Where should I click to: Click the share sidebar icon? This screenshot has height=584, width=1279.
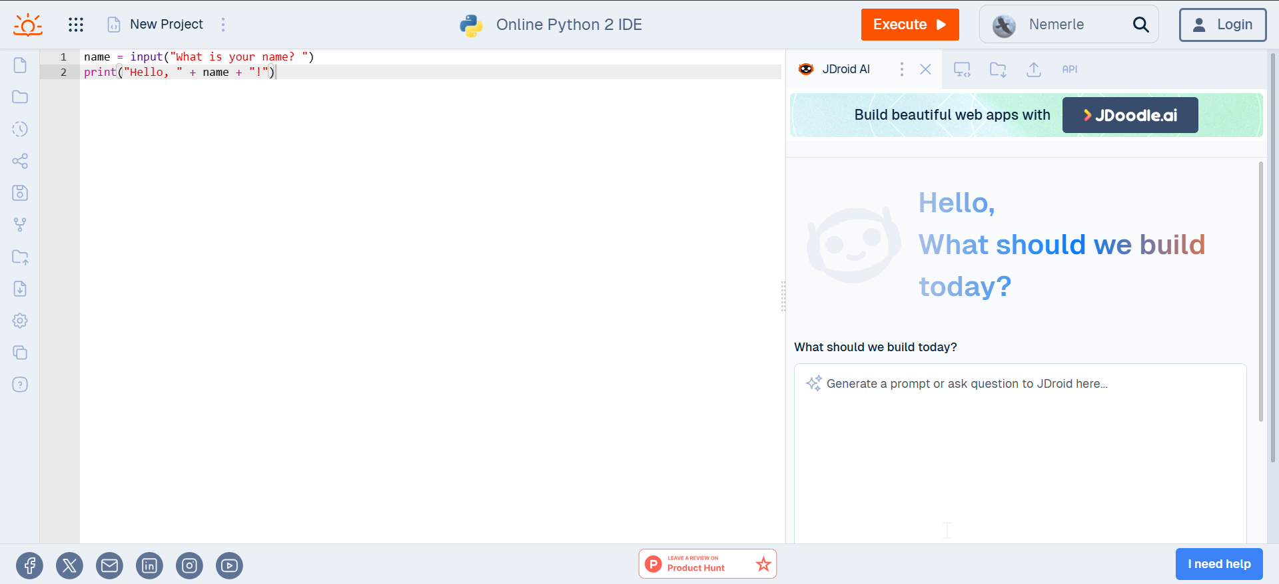[20, 161]
